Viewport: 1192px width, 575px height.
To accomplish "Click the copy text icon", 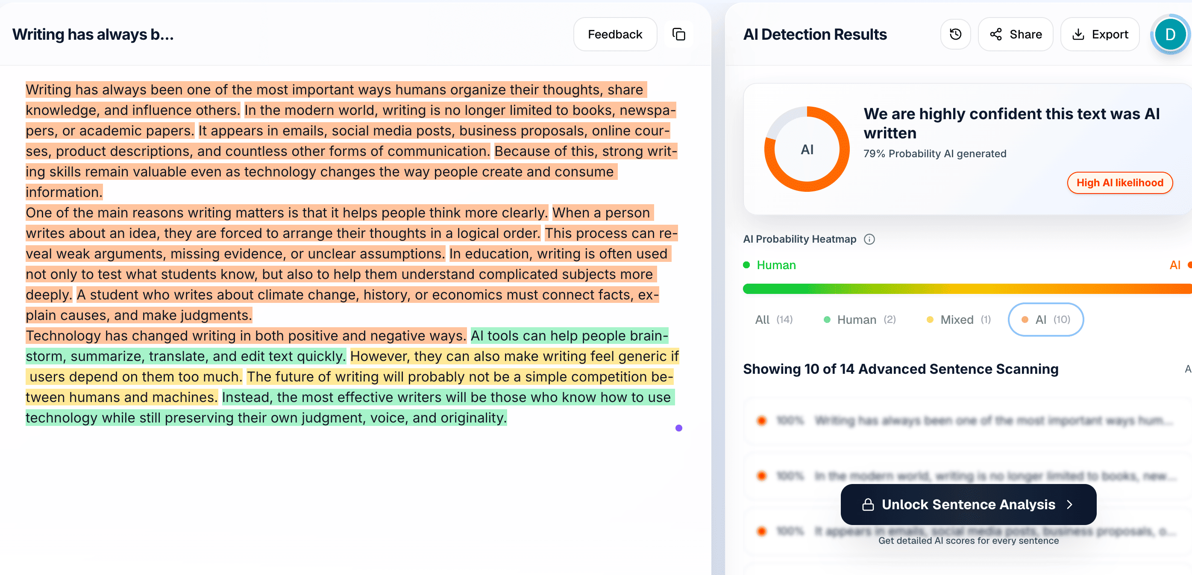I will [x=678, y=34].
